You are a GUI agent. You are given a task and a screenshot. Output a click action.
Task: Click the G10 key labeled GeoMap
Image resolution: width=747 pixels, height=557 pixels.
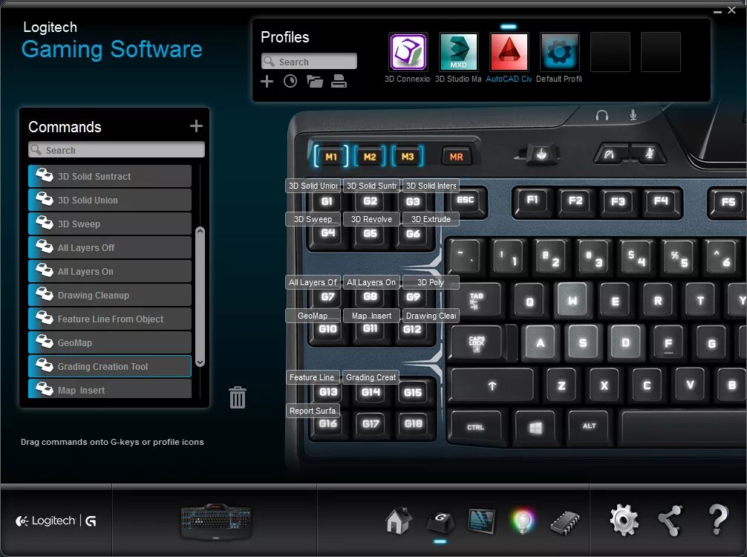(327, 329)
